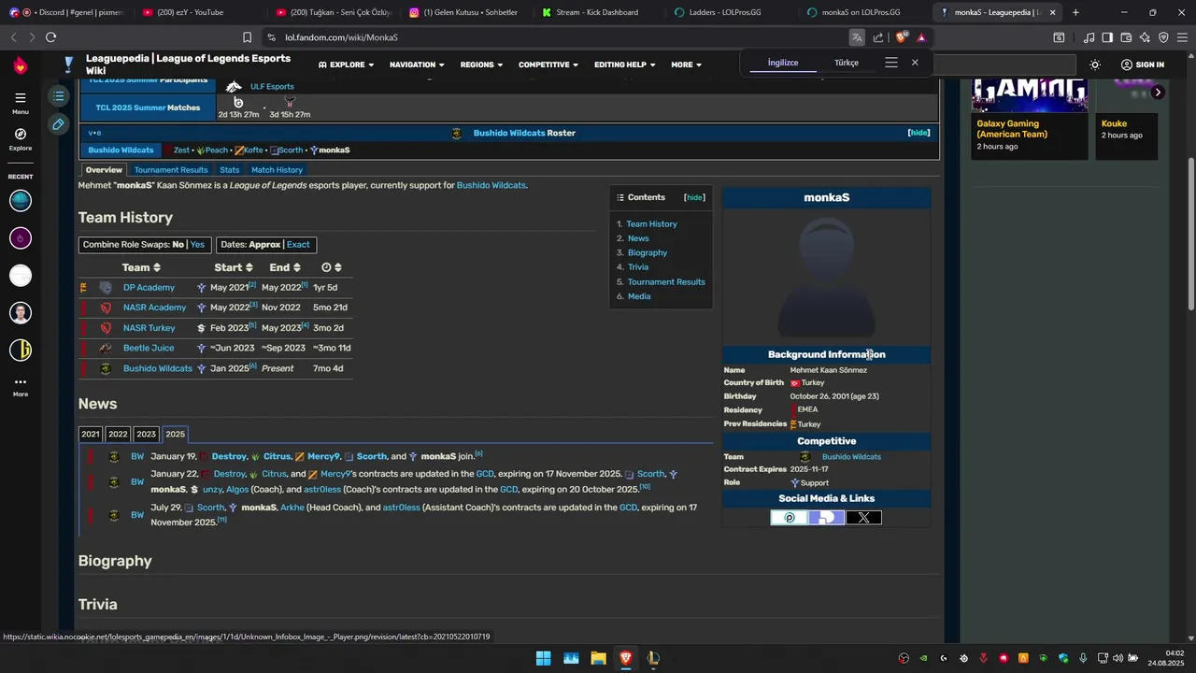Image resolution: width=1196 pixels, height=673 pixels.
Task: Open the Tournament Results tab
Action: [x=171, y=170]
